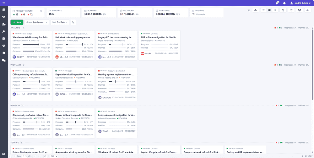Open the filter sliders toolbar icon
The image size is (314, 158).
[x=291, y=10]
